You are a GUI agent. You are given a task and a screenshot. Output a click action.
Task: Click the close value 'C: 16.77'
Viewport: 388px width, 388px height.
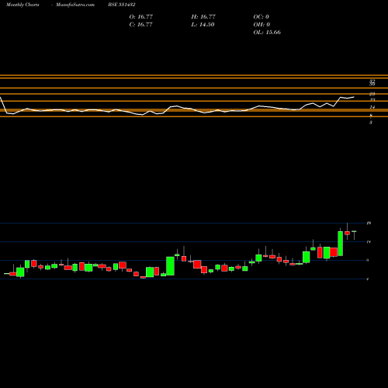(x=141, y=25)
